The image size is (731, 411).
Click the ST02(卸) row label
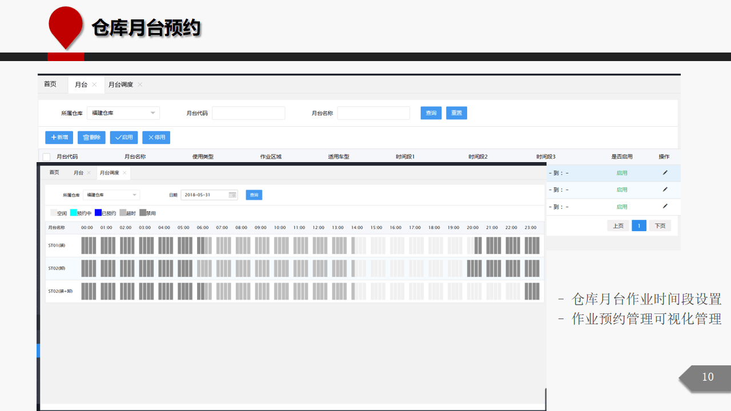click(57, 268)
